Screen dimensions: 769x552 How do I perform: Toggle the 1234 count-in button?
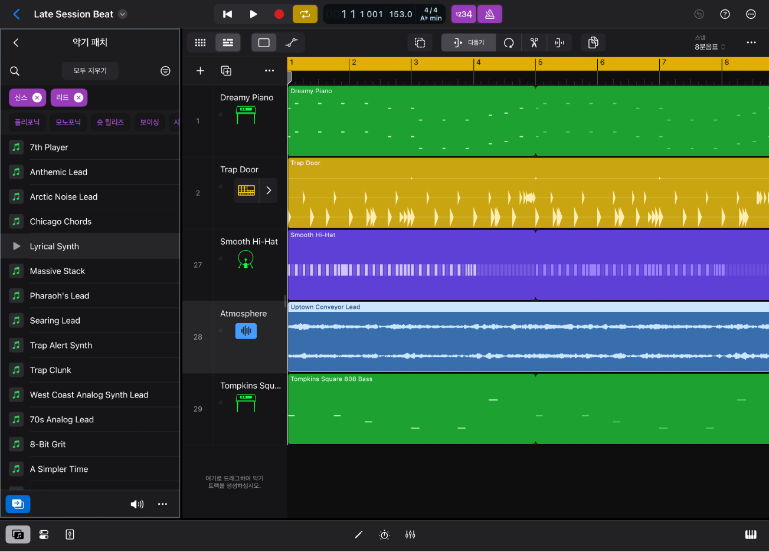[463, 14]
